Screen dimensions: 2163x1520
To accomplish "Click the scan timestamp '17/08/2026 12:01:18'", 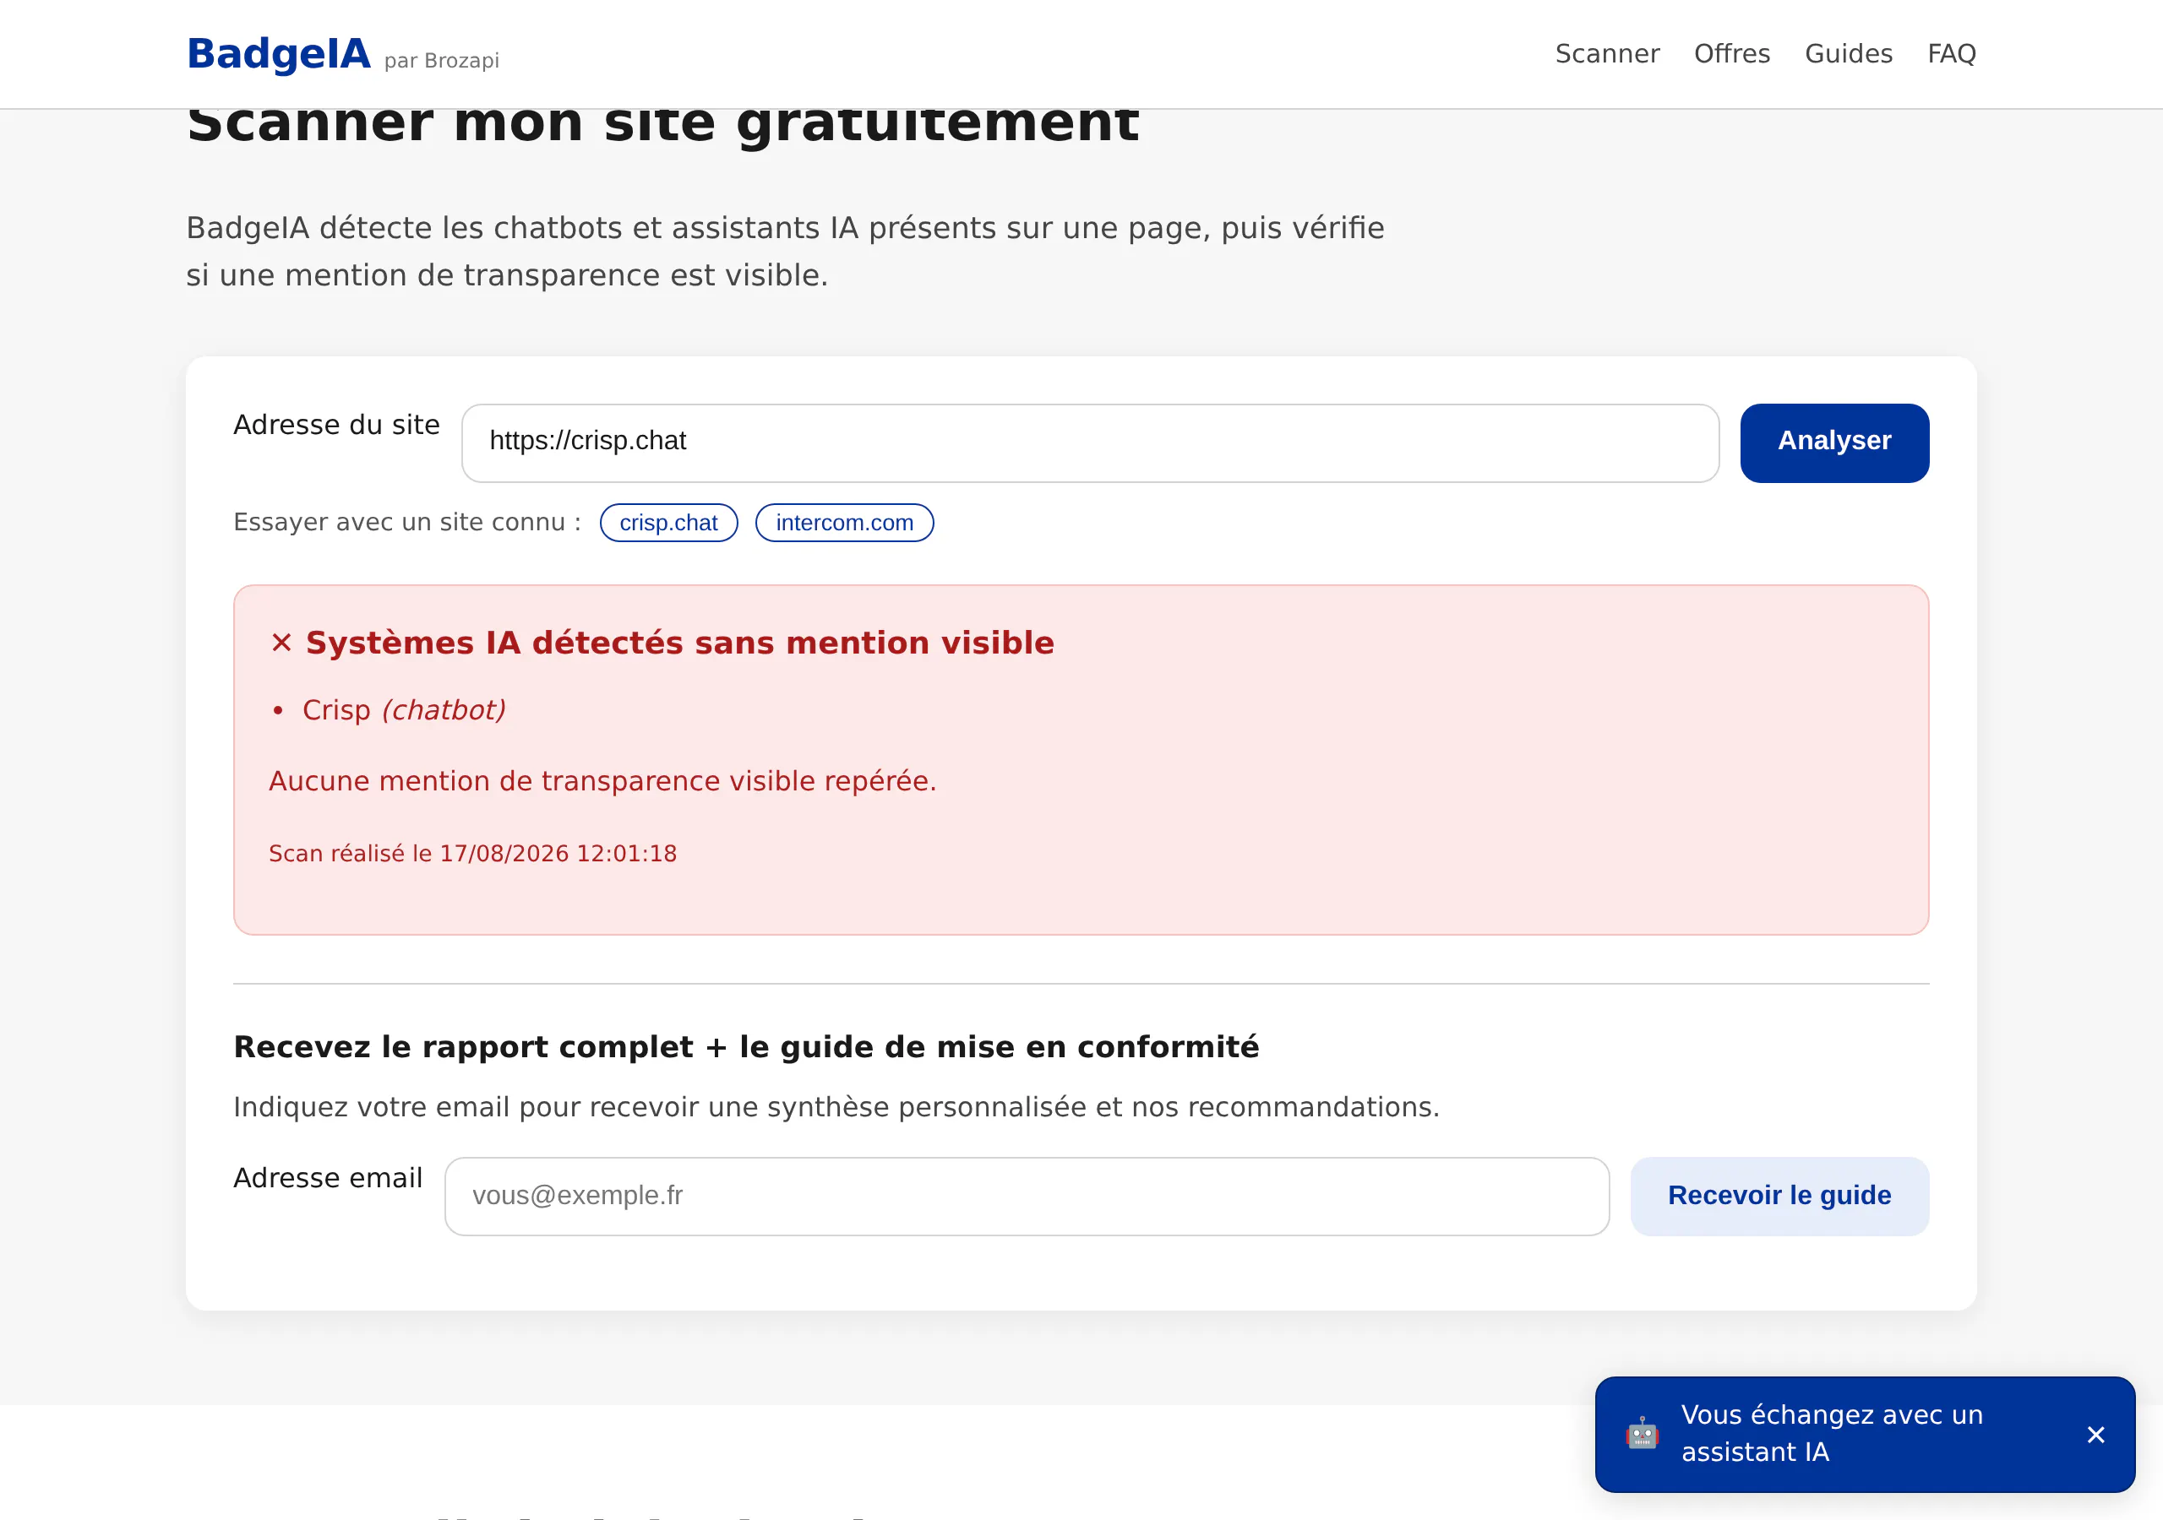I will [558, 853].
